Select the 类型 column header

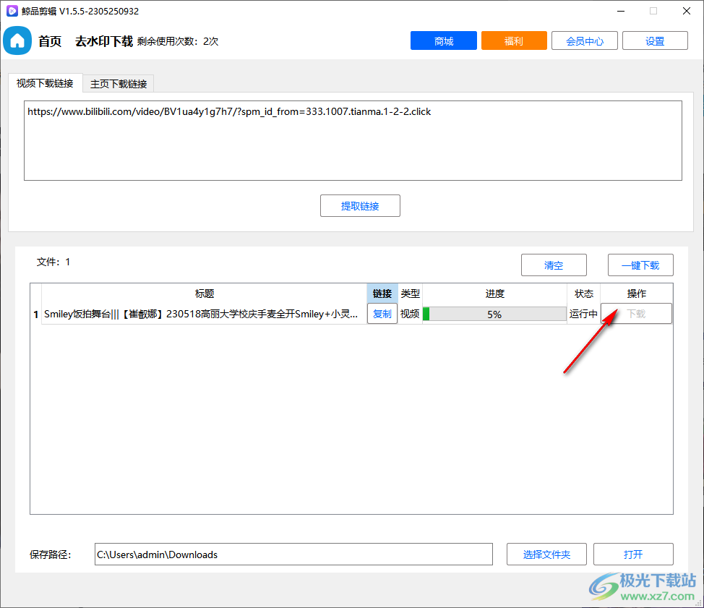410,294
